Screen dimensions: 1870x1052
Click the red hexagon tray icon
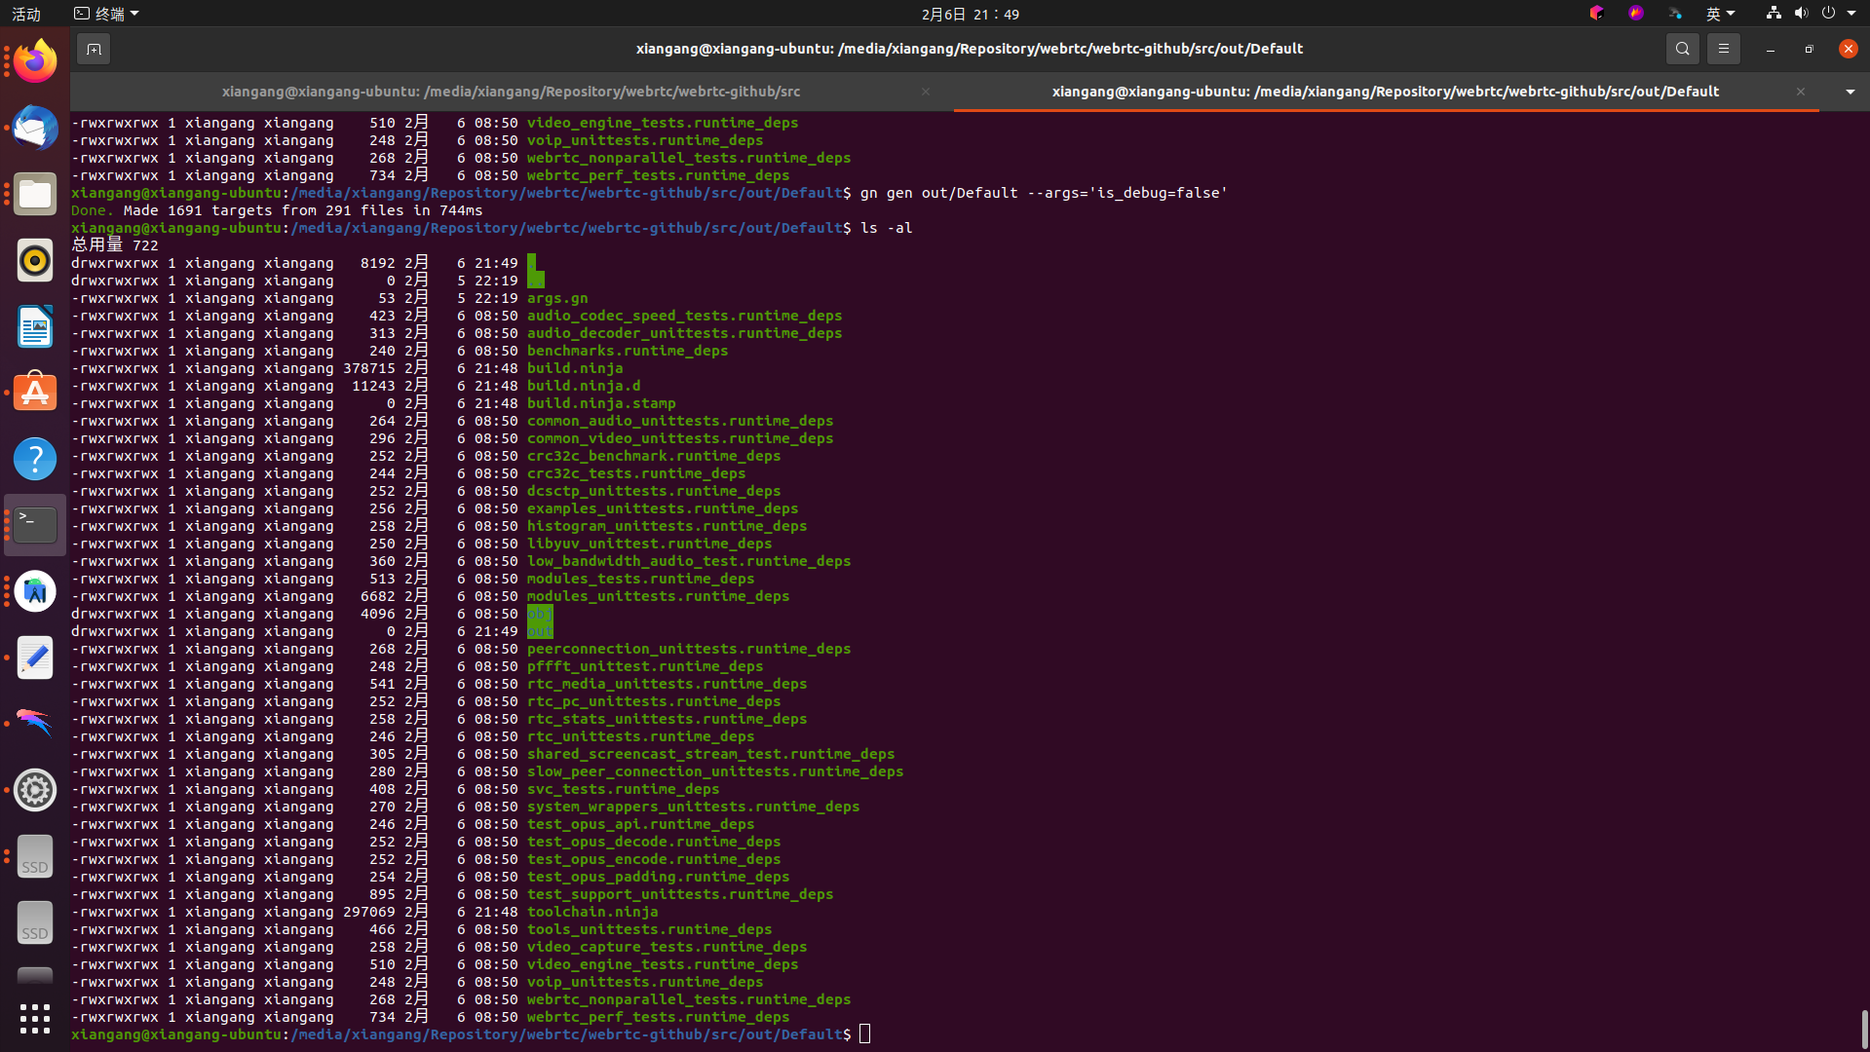pyautogui.click(x=1596, y=14)
